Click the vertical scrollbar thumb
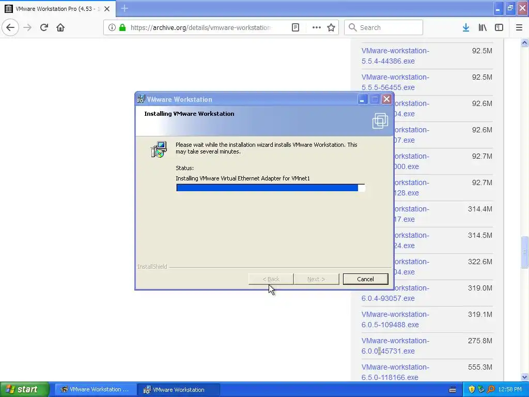Viewport: 529px width, 397px height. [x=524, y=252]
